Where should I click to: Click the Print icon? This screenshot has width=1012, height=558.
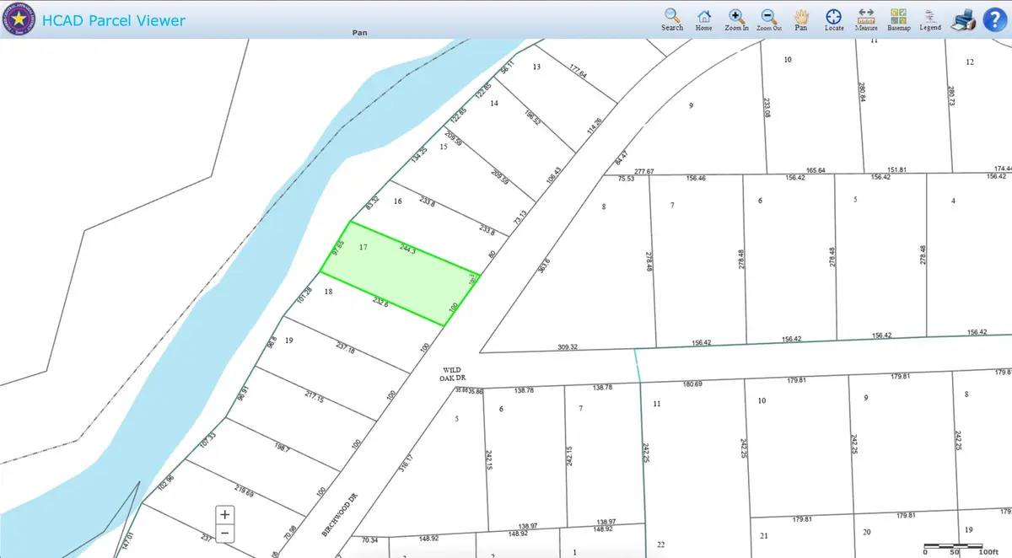[x=964, y=19]
